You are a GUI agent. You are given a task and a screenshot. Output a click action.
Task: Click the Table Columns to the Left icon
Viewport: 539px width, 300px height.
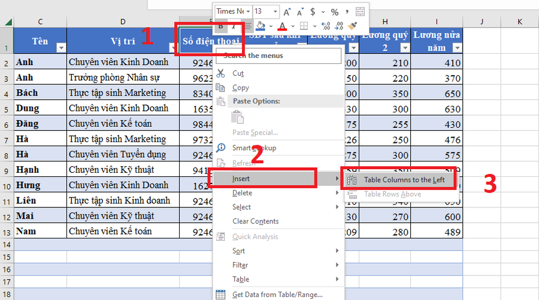tap(352, 180)
